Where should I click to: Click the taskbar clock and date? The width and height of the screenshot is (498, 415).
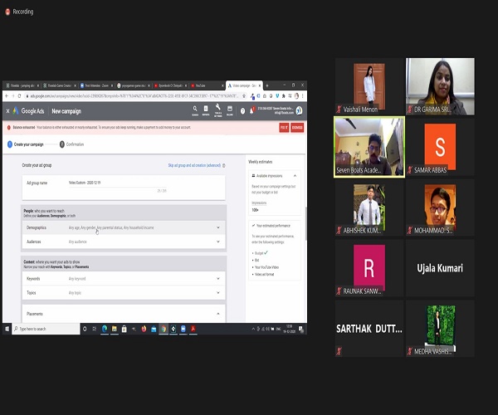(x=289, y=329)
